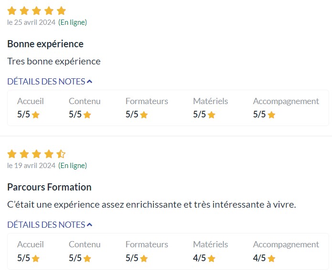
Task: Click the Formateurs star in the second review
Action: (144, 258)
